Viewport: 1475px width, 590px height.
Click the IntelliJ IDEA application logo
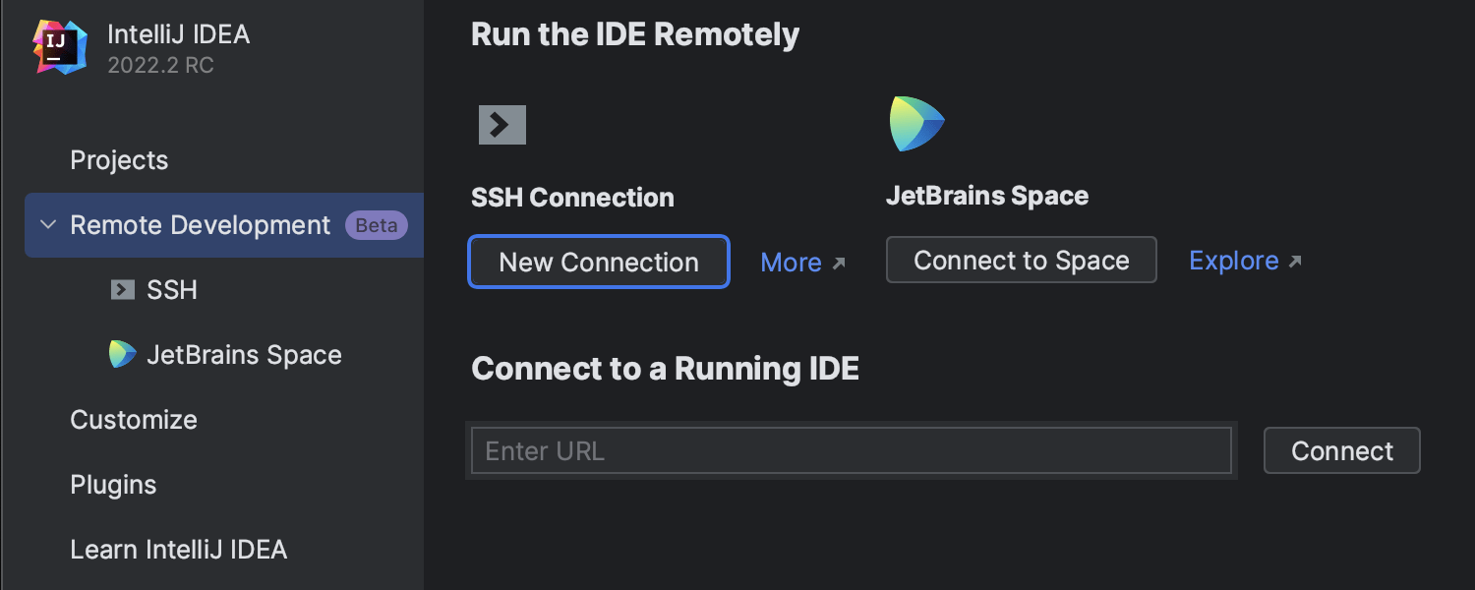[x=58, y=44]
